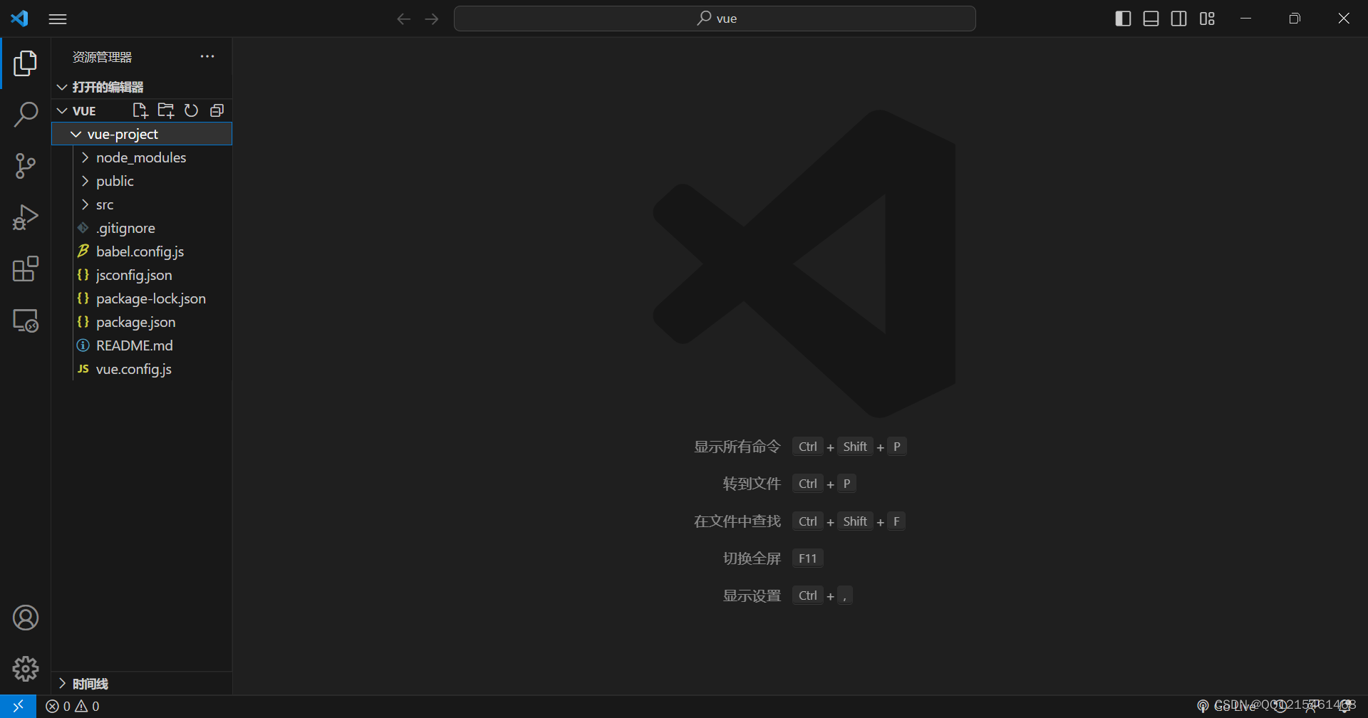Collapse the open editors section (打开的编辑器)
Image resolution: width=1368 pixels, height=718 pixels.
tap(142, 87)
